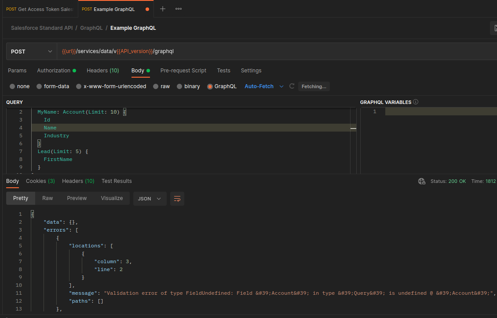
Task: Click the refresh schema icon beside Auto-Fetch
Action: coord(292,86)
